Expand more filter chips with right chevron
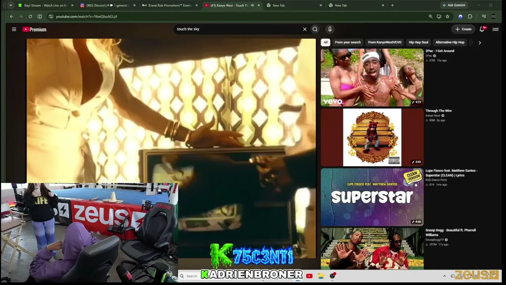506x285 pixels. click(x=480, y=42)
